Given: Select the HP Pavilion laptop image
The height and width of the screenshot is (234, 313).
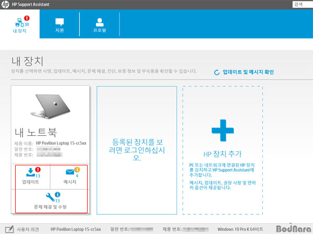Looking at the screenshot, I should pos(50,107).
